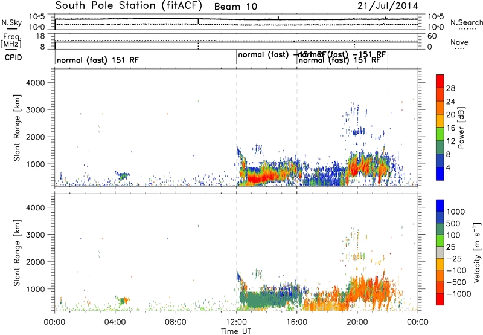Click 'Slant Range [km]' label of Power panel
Viewport: 483px width, 335px height.
click(x=17, y=128)
